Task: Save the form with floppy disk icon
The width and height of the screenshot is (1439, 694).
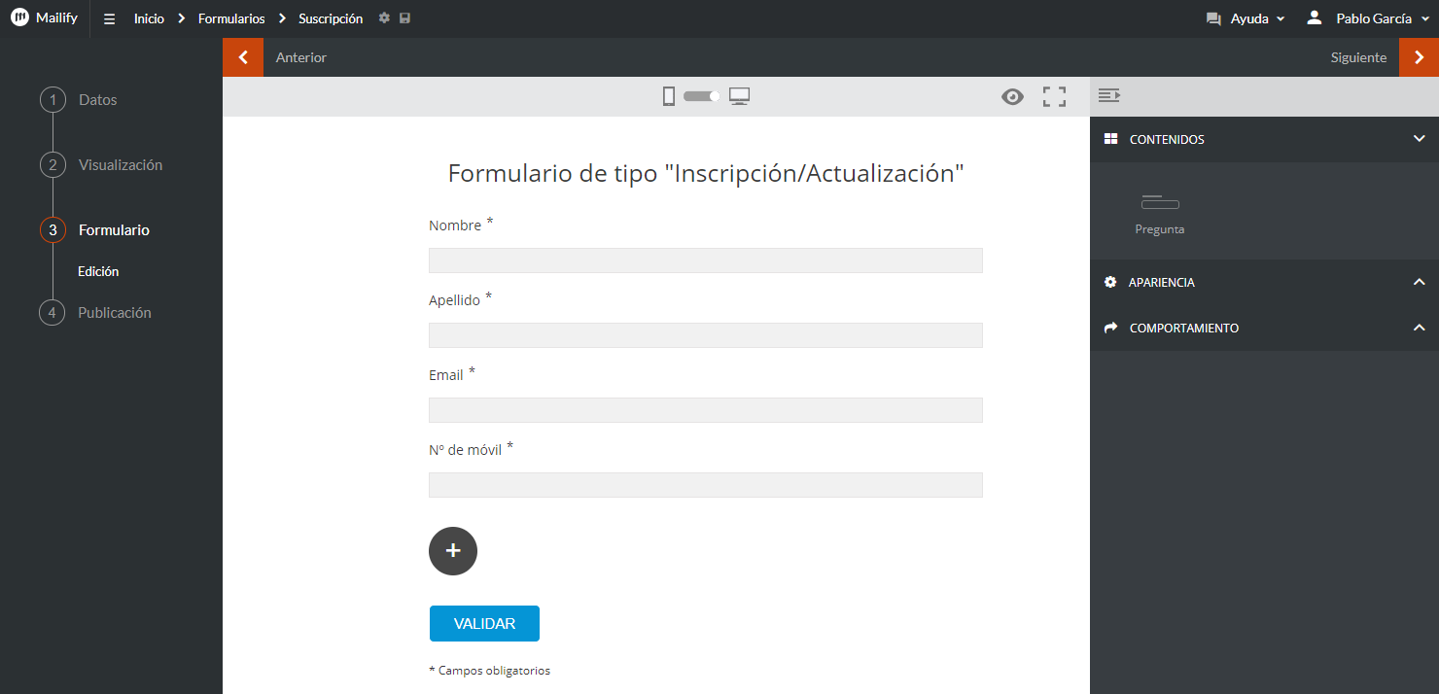Action: [x=404, y=18]
